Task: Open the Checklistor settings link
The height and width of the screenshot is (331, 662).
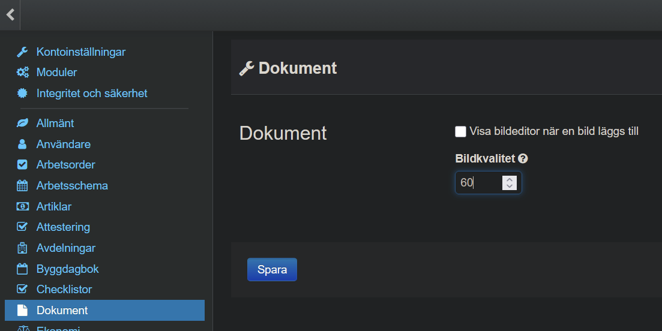Action: click(x=64, y=290)
